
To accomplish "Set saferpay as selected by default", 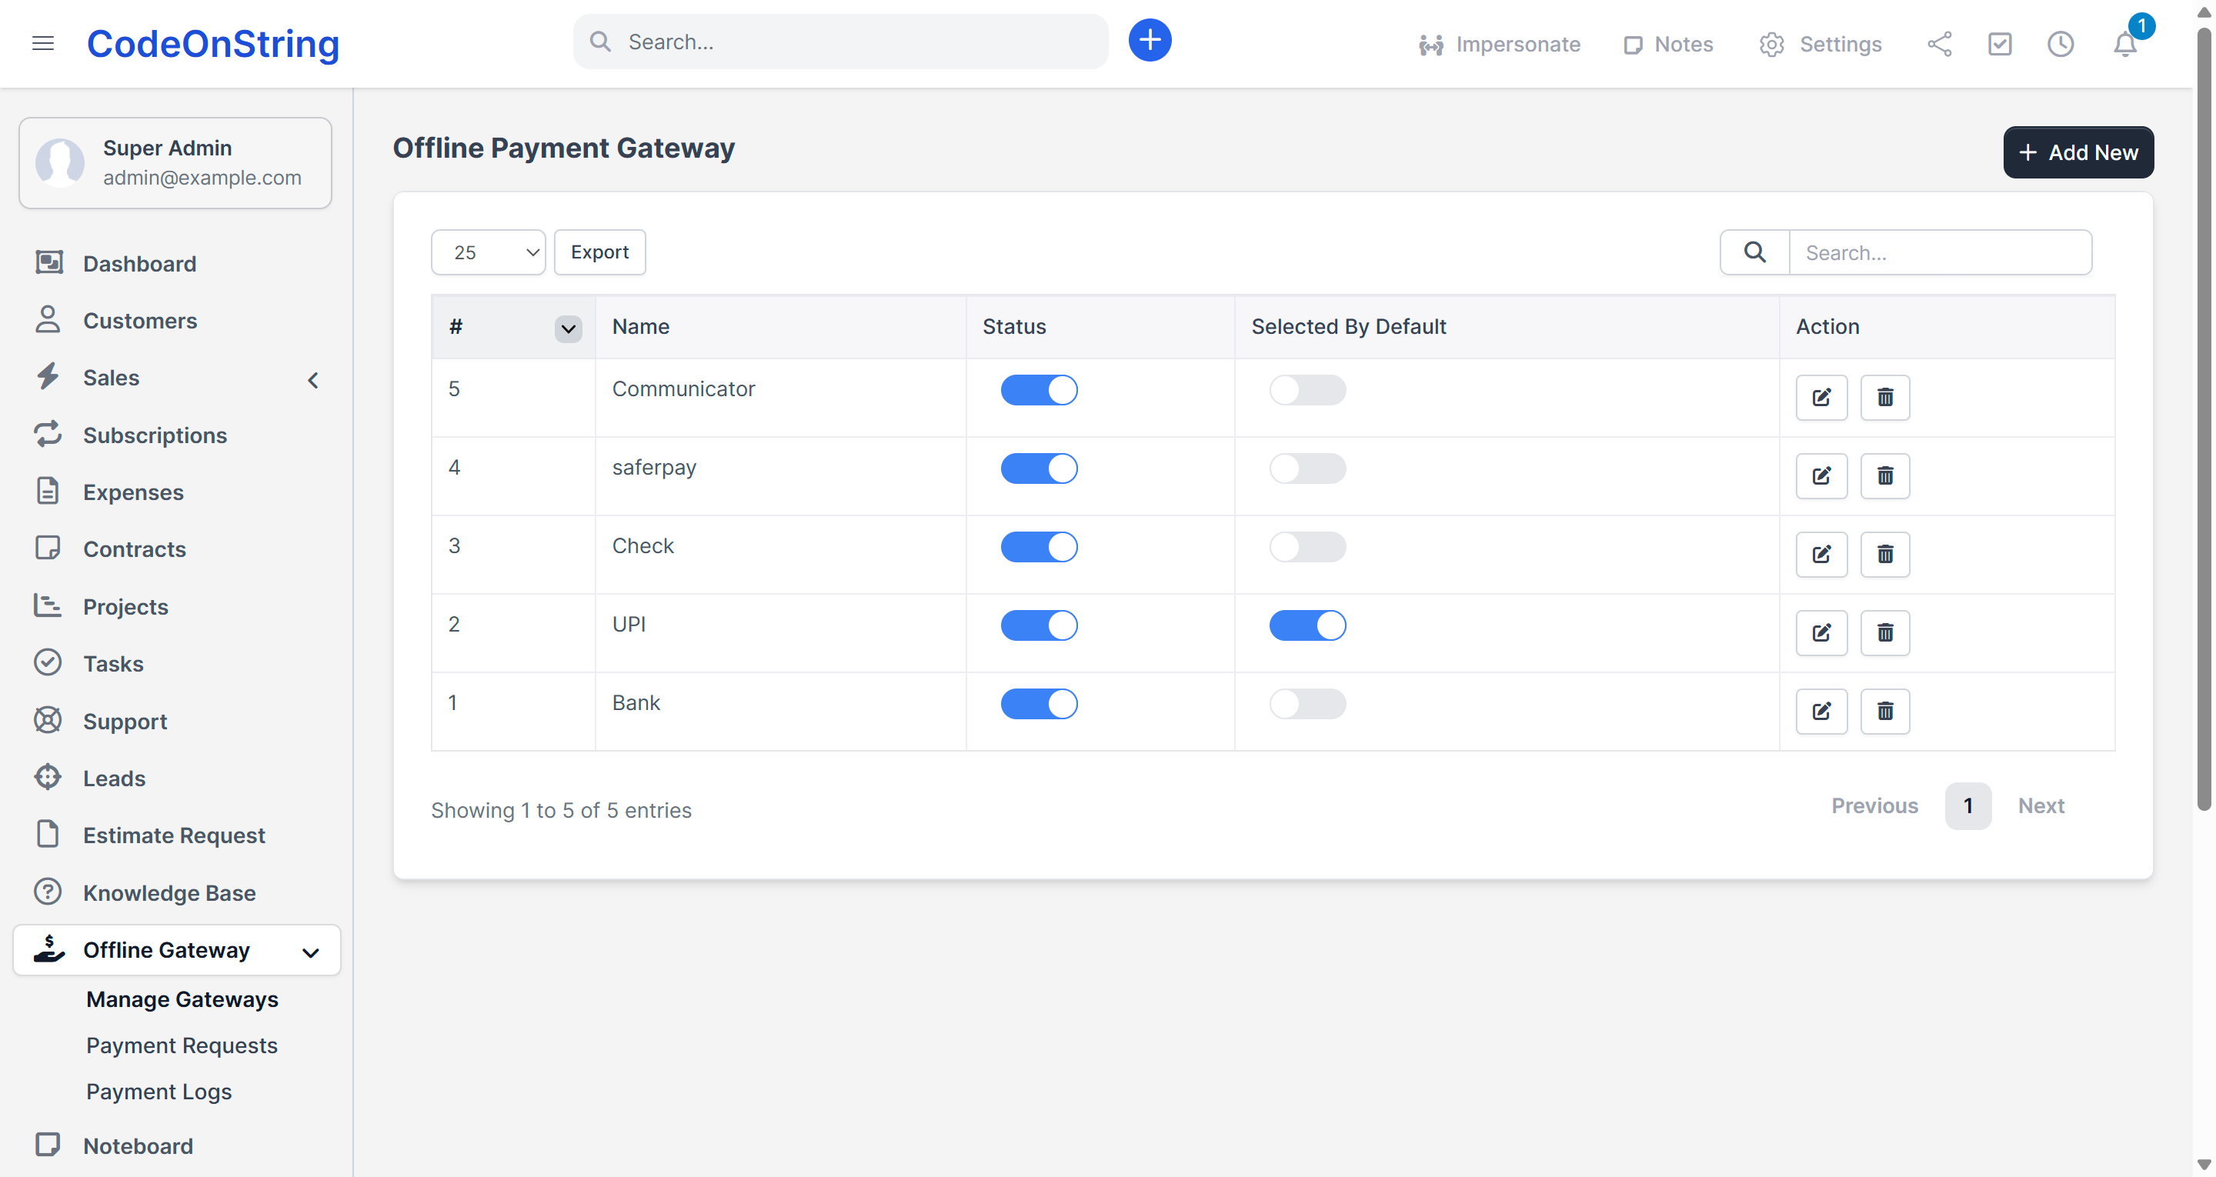I will tap(1307, 469).
